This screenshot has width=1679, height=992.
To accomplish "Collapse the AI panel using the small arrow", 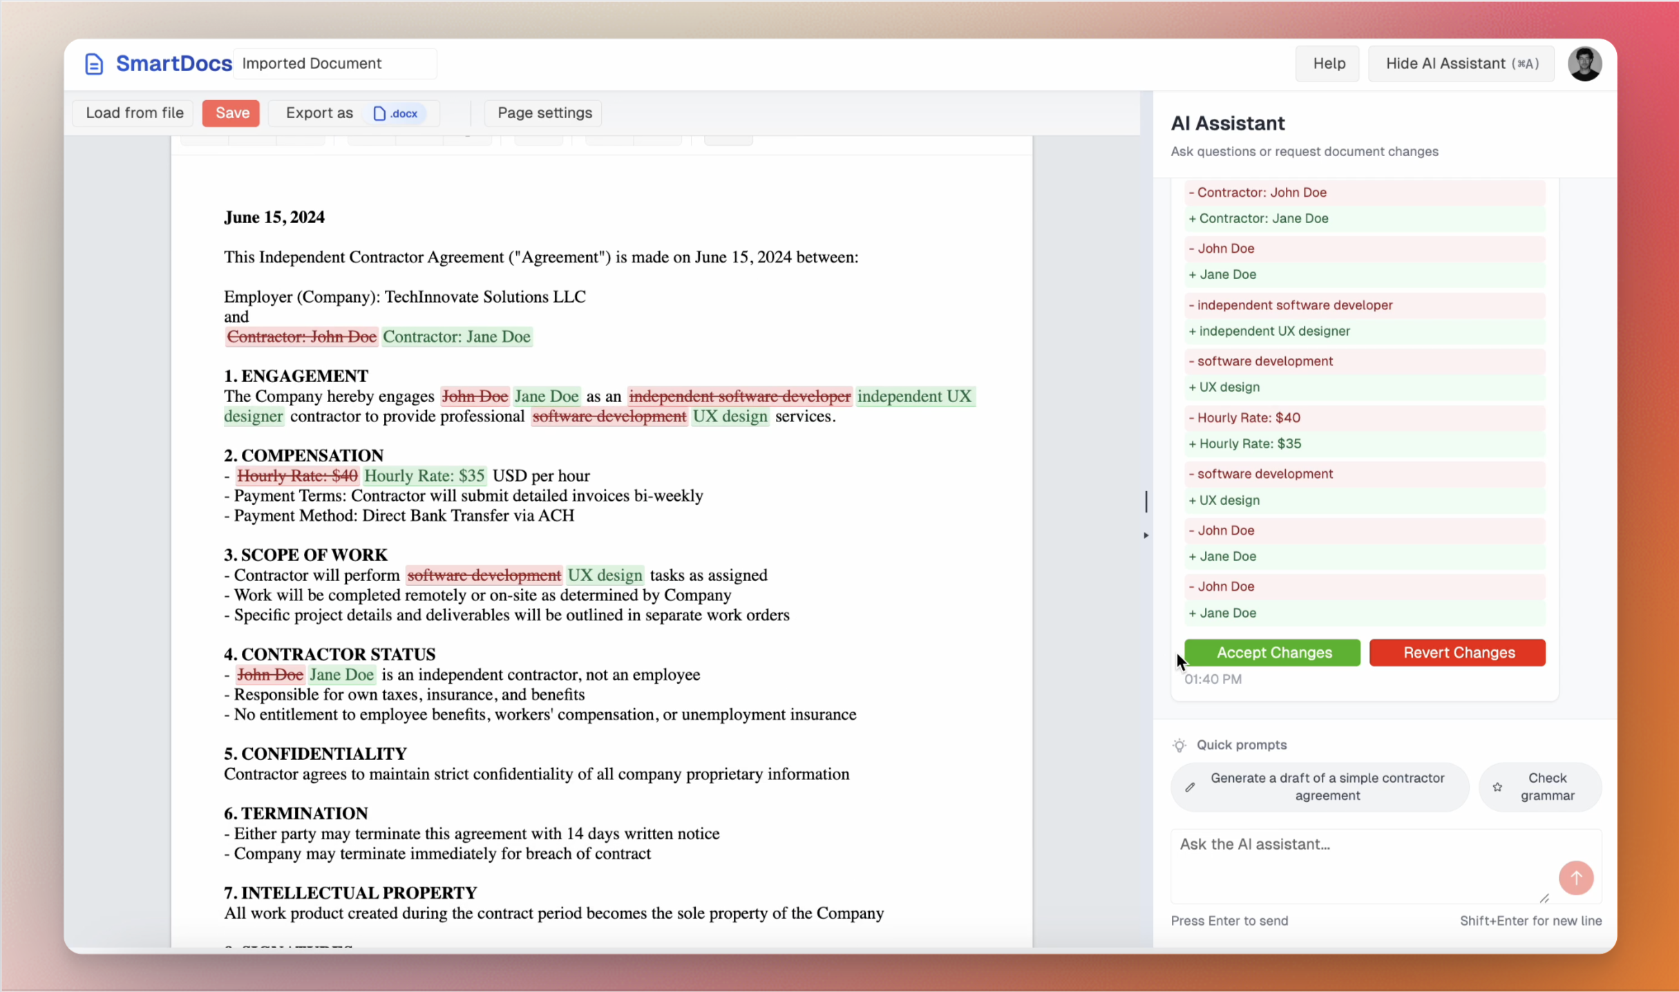I will (1146, 535).
